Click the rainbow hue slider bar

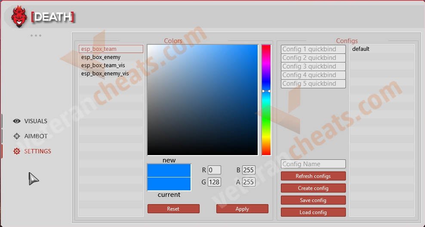tap(266, 100)
